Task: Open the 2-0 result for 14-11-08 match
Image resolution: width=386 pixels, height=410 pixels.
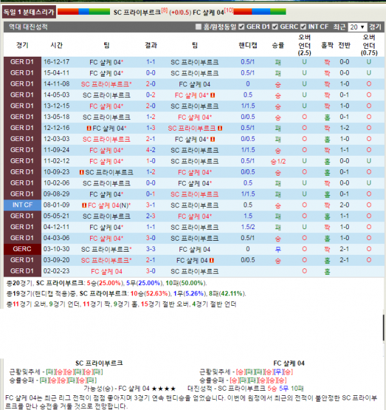Action: [x=151, y=84]
